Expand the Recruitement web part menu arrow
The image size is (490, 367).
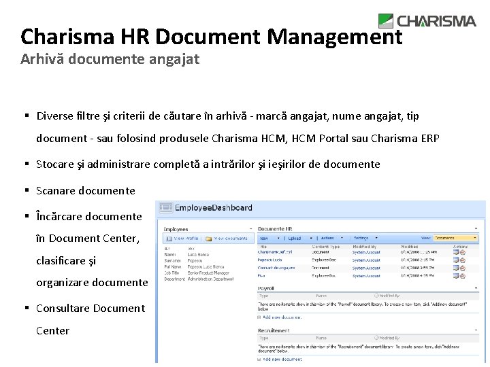[x=476, y=330]
